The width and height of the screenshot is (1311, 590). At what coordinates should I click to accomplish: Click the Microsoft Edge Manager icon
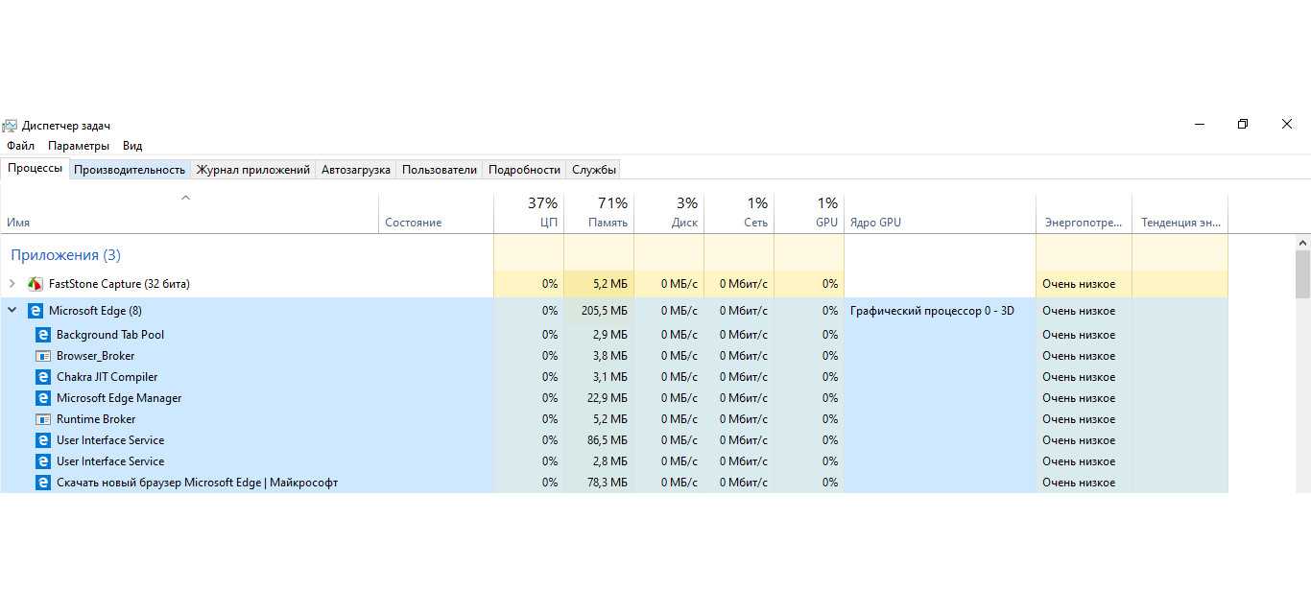[43, 398]
